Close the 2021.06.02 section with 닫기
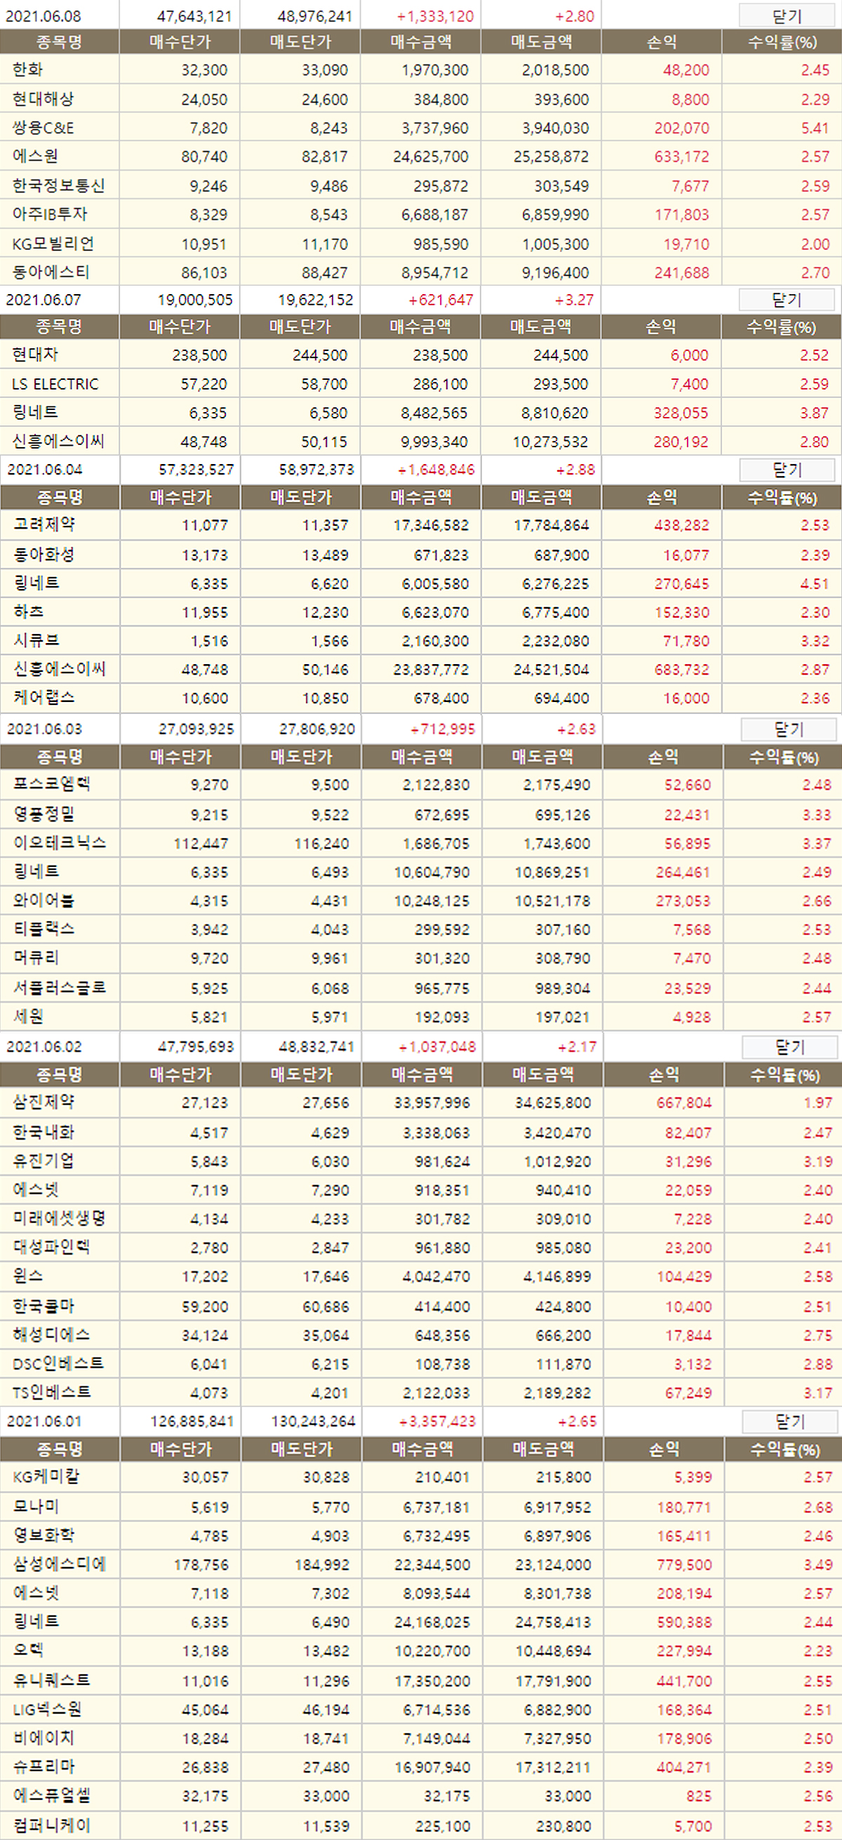 [x=790, y=1047]
